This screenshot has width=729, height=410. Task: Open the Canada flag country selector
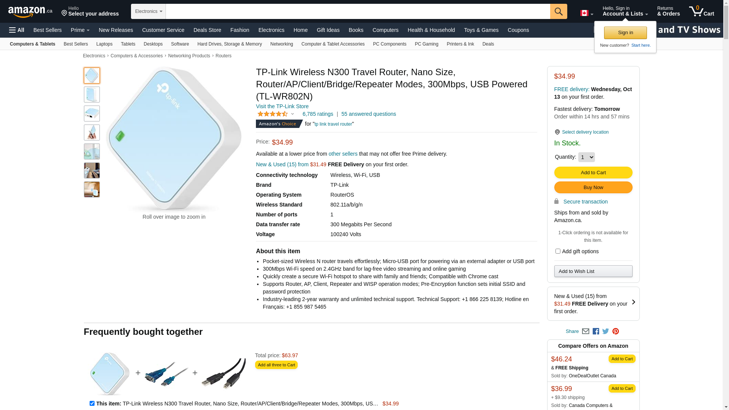pos(586,13)
